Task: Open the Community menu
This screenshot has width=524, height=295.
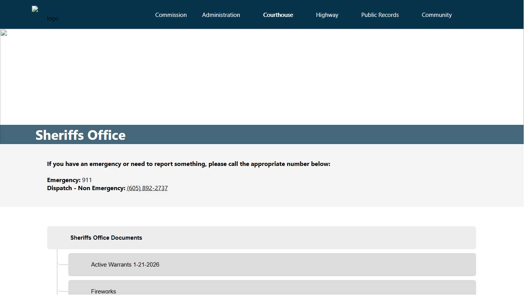Action: click(437, 15)
